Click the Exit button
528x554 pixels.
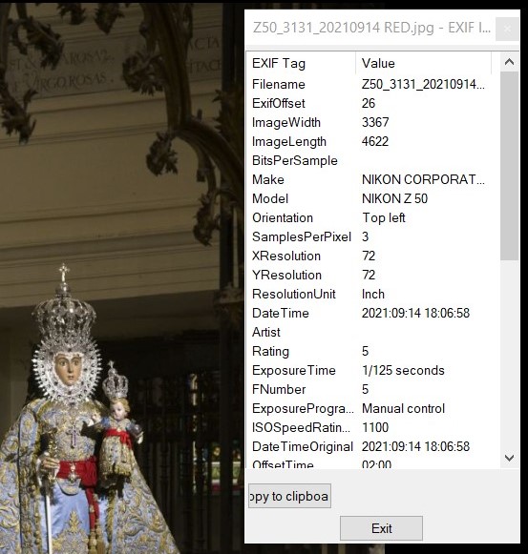tap(381, 528)
